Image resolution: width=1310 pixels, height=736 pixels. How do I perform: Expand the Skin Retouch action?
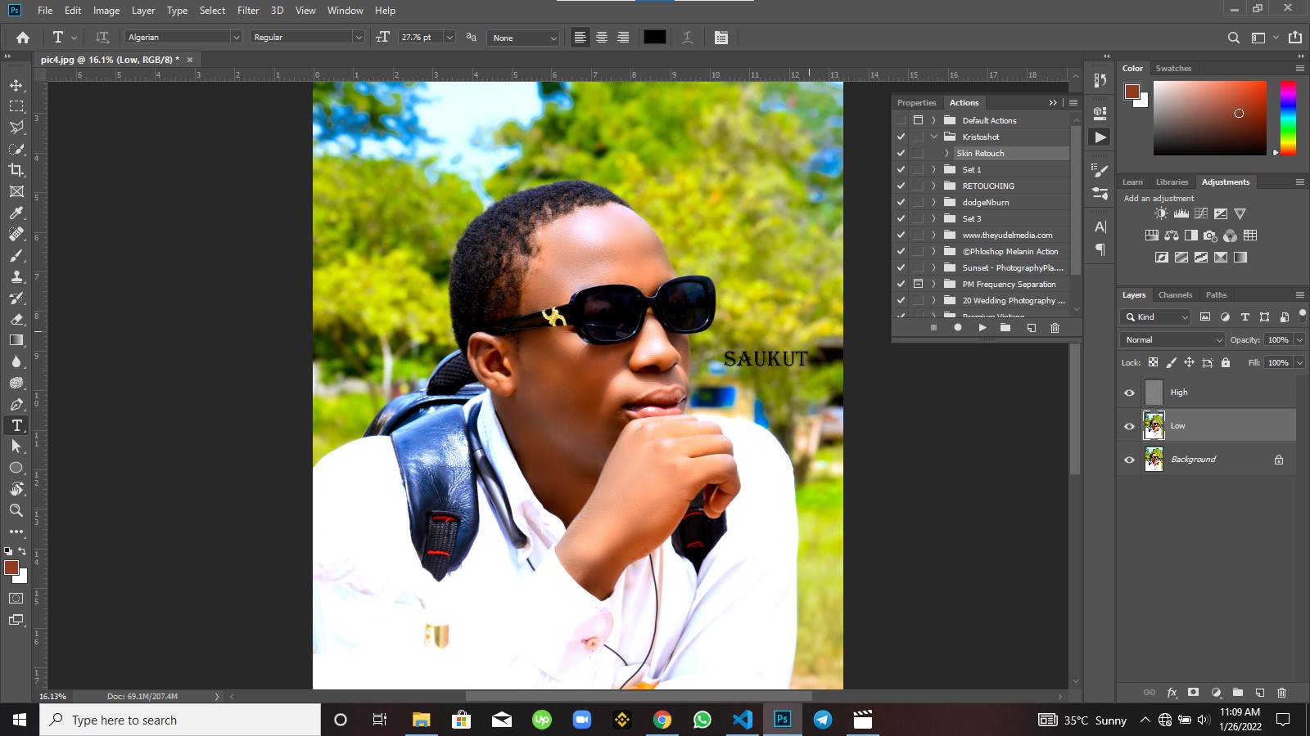(947, 153)
